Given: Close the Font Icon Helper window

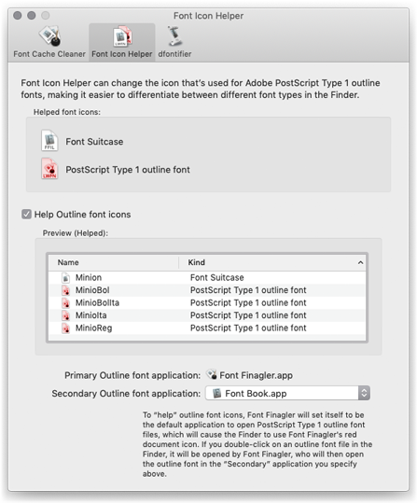Looking at the screenshot, I should coord(18,15).
